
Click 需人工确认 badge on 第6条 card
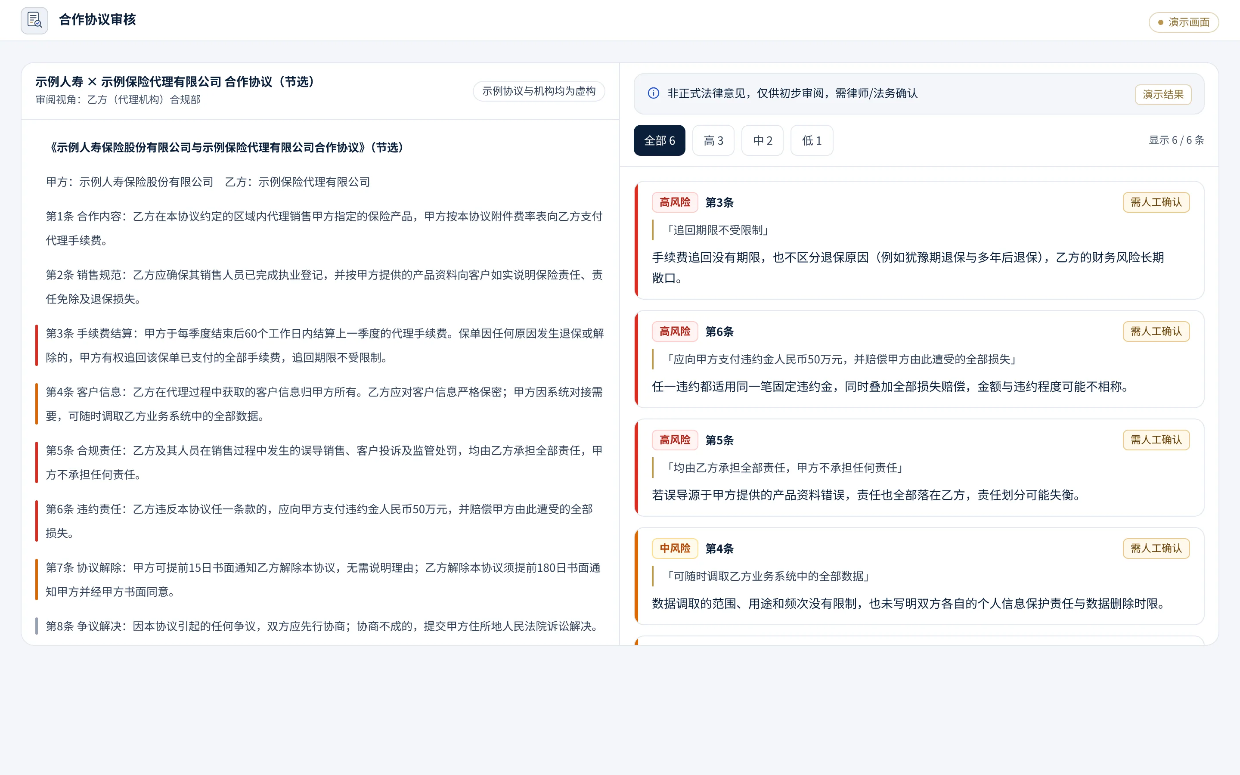tap(1156, 332)
